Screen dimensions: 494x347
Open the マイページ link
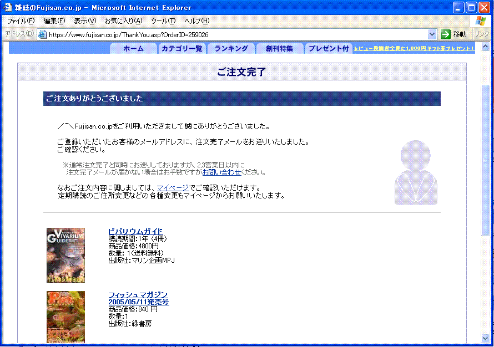point(173,188)
